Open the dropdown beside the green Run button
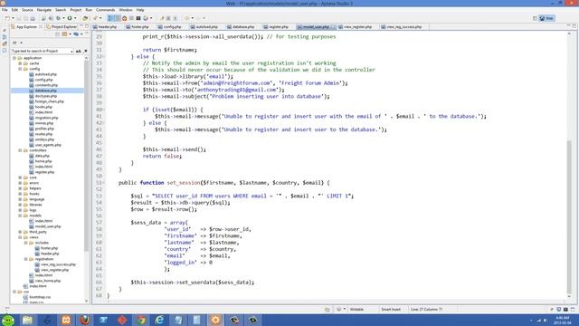This screenshot has height=326, width=579. (x=75, y=18)
